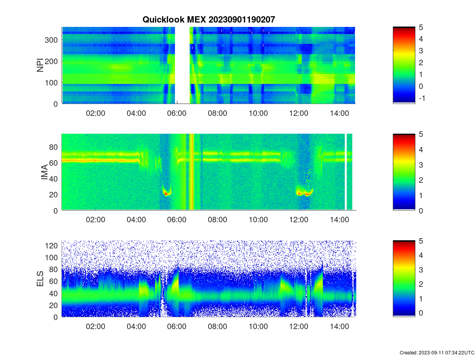The height and width of the screenshot is (356, 475).
Task: Click the 10:00 tick under IMA panel
Action: (x=258, y=220)
